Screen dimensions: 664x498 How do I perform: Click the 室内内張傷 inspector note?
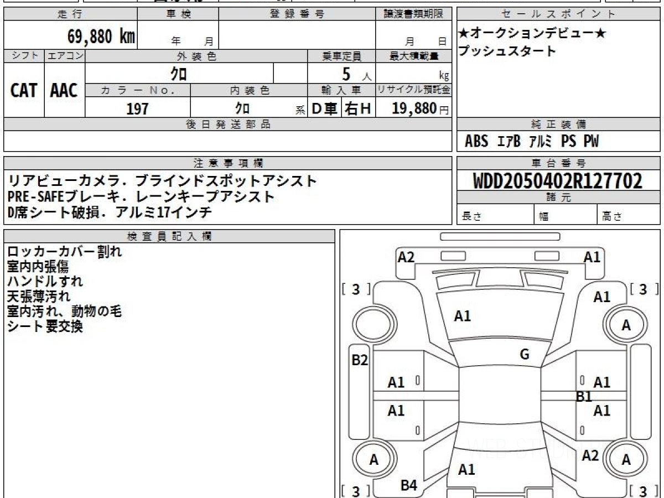[38, 267]
